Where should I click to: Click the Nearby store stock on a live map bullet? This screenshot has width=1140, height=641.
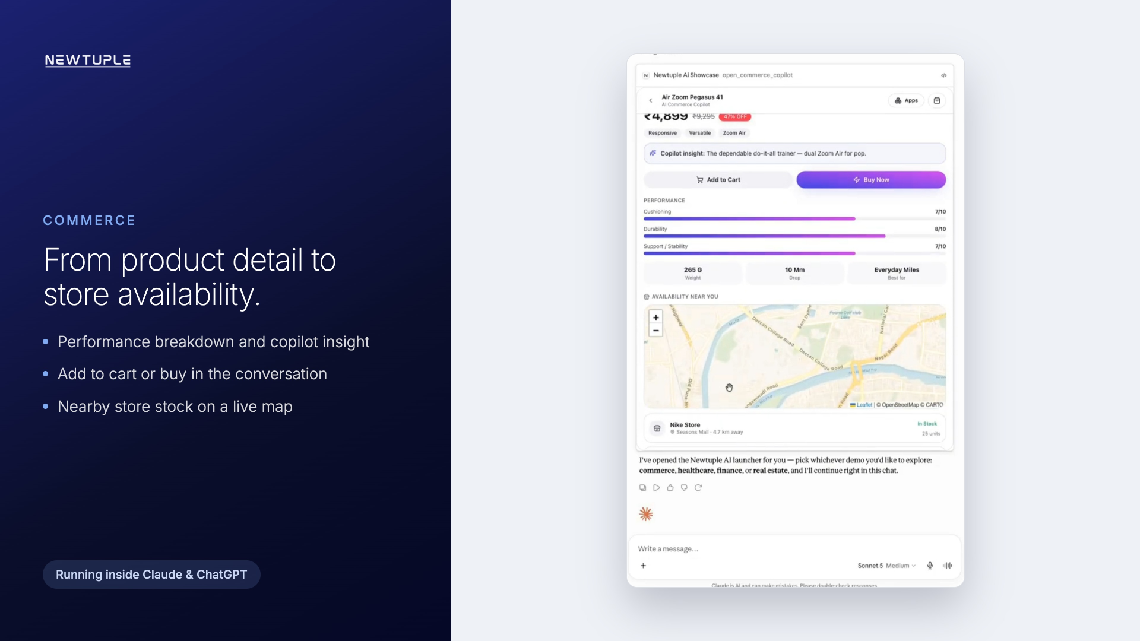coord(175,407)
